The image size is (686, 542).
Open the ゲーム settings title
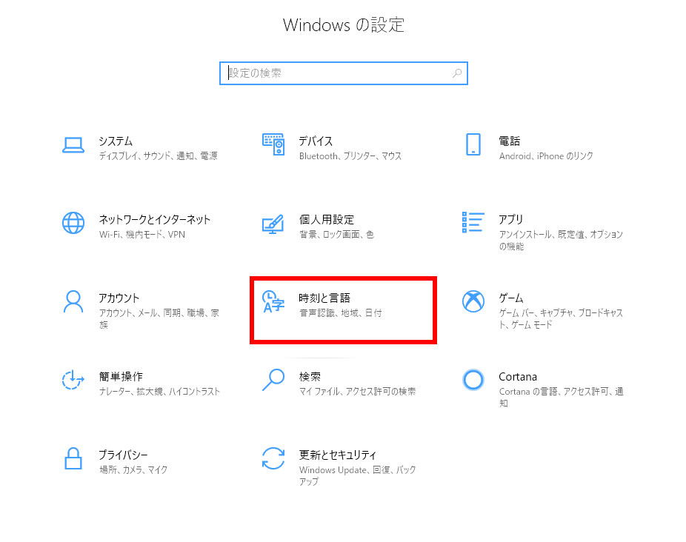click(x=511, y=298)
